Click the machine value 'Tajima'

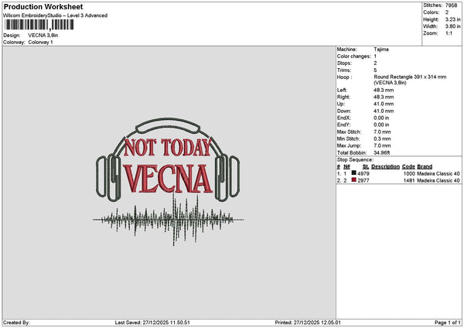(x=381, y=50)
